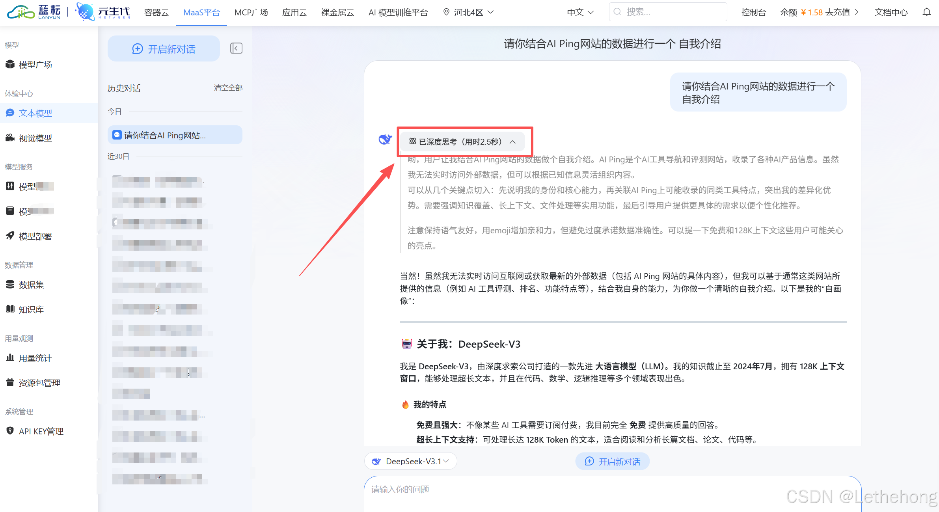
Task: Open the 文档中心 link
Action: (891, 13)
